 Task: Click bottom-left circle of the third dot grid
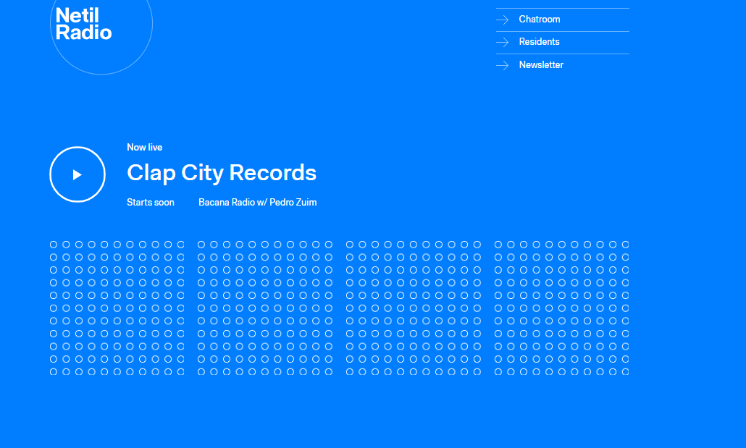[350, 371]
